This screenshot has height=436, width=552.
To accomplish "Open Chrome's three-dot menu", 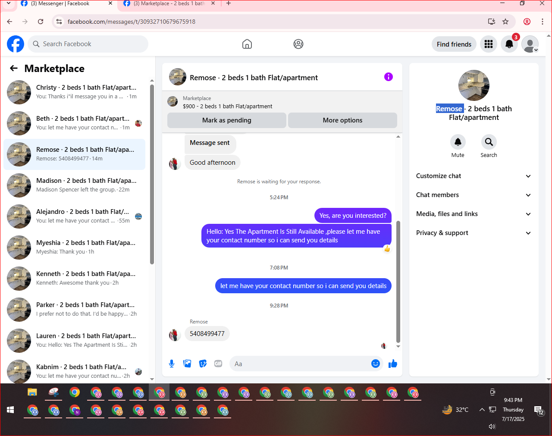I will tap(543, 22).
